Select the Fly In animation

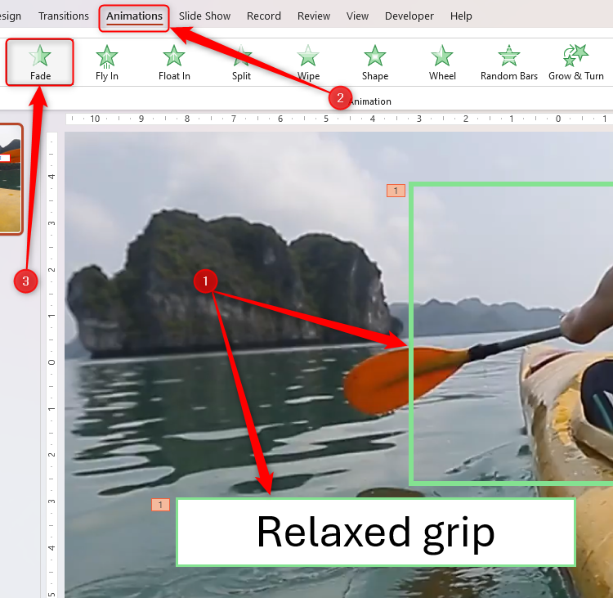107,62
